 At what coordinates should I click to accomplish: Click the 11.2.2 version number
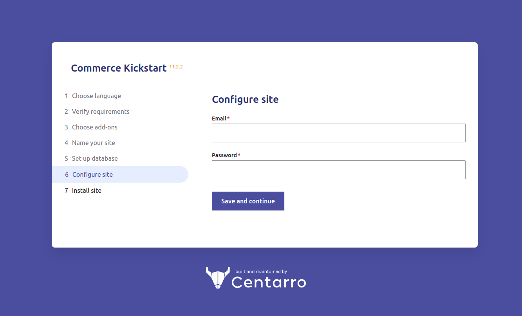click(x=176, y=67)
